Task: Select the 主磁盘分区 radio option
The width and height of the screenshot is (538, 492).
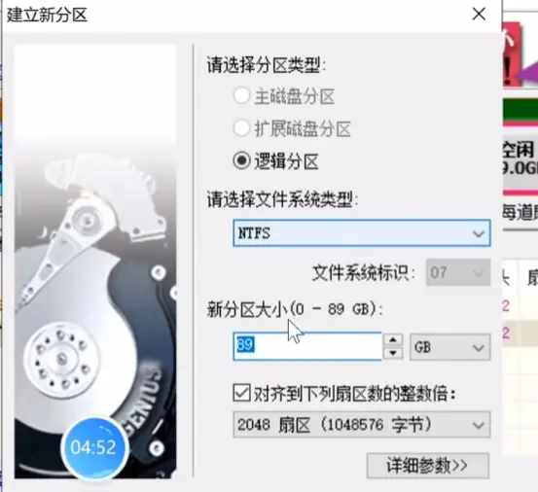Action: tap(241, 95)
